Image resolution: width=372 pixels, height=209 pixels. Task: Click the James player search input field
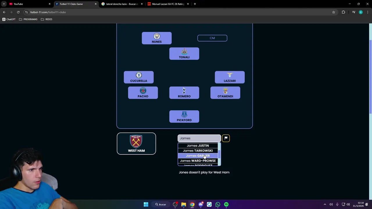click(199, 138)
